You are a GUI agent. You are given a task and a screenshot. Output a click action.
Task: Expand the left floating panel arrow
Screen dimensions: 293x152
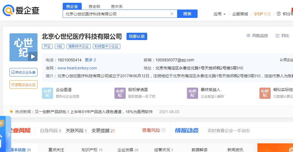[x=9, y=135]
